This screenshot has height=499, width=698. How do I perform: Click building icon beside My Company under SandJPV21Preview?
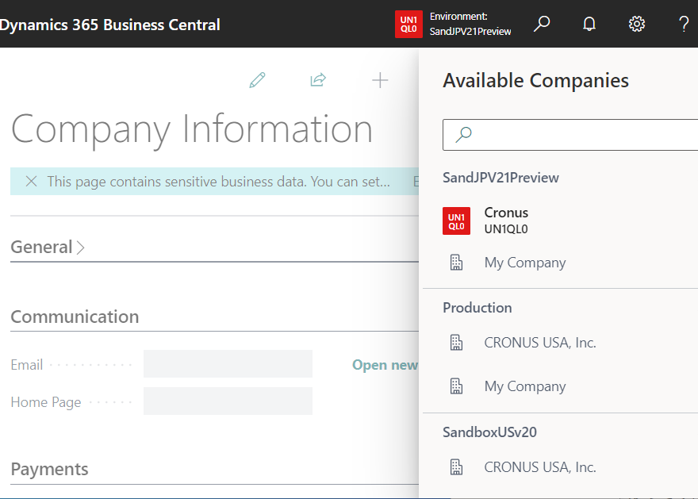[x=456, y=263]
